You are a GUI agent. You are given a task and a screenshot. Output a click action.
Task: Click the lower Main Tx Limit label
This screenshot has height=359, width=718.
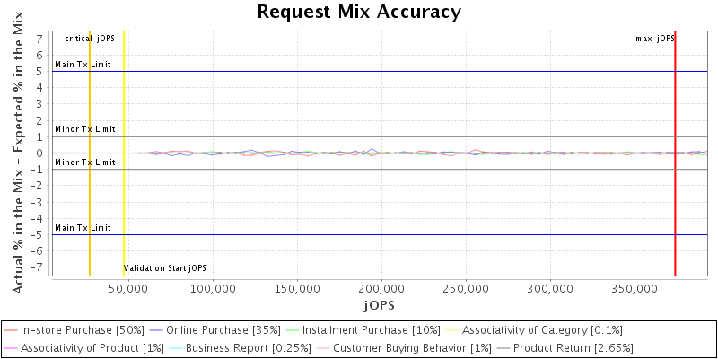click(x=83, y=228)
